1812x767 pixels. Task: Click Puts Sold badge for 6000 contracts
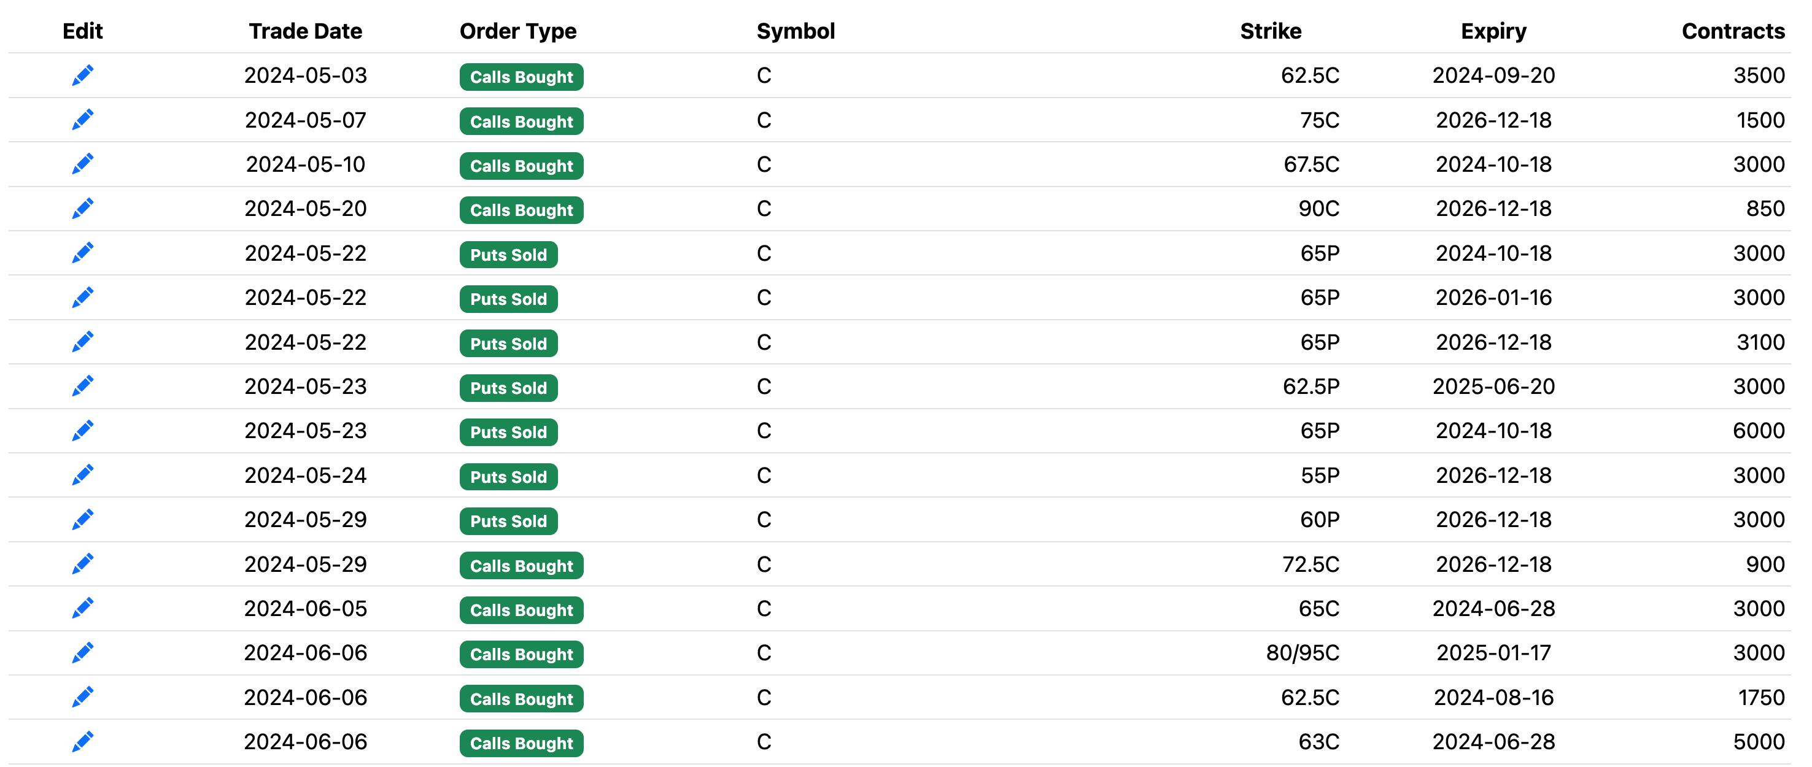[x=508, y=433]
